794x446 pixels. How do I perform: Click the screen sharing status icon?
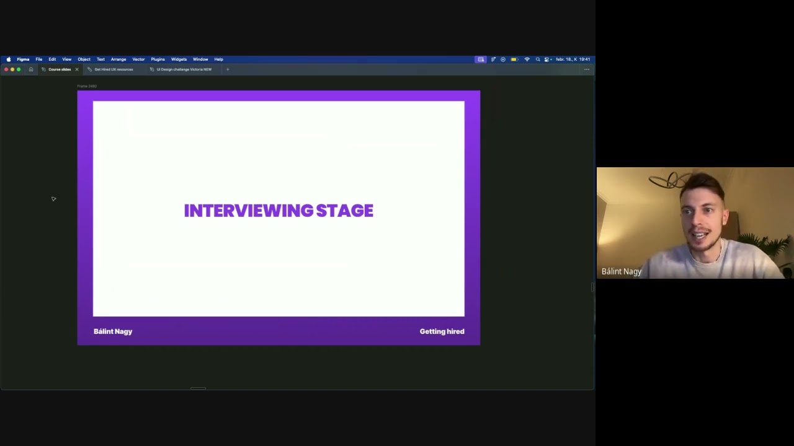[x=481, y=59]
